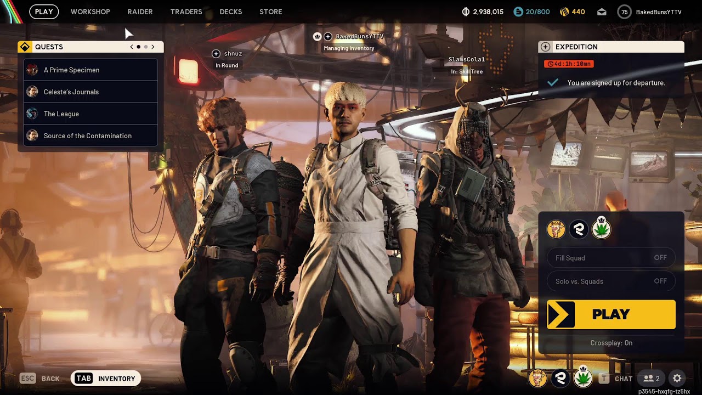Image resolution: width=702 pixels, height=395 pixels.
Task: Click the left character with curly hair
Action: click(230, 241)
